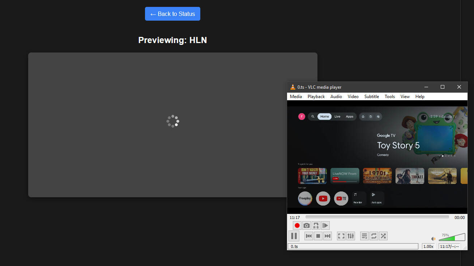Image resolution: width=474 pixels, height=266 pixels.
Task: Select the Live tab in Google TV
Action: pos(337,117)
